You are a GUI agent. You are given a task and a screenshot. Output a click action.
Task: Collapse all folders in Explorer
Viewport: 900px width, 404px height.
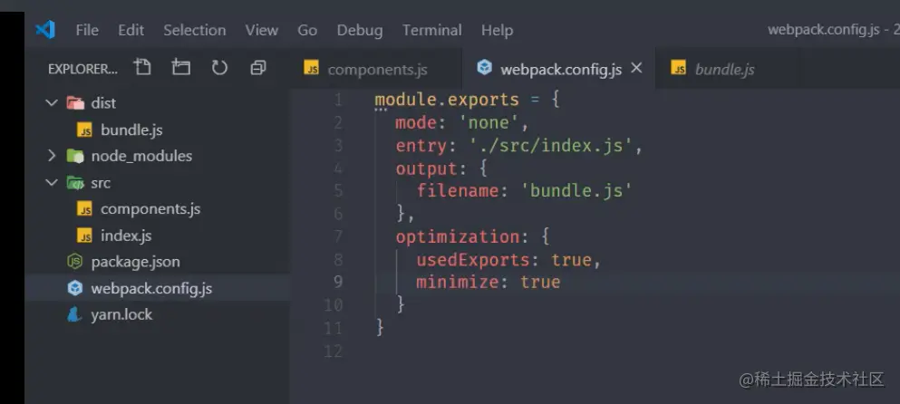257,68
